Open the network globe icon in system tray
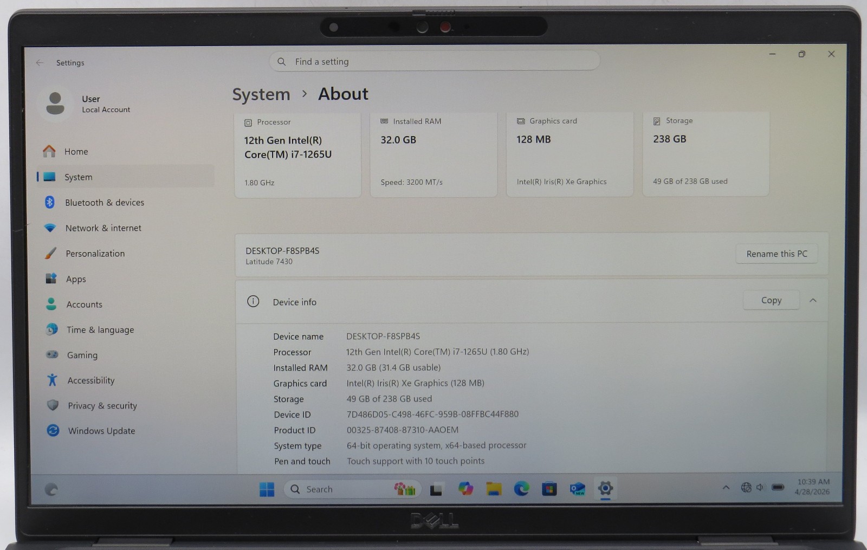Viewport: 867px width, 550px height. coord(746,487)
